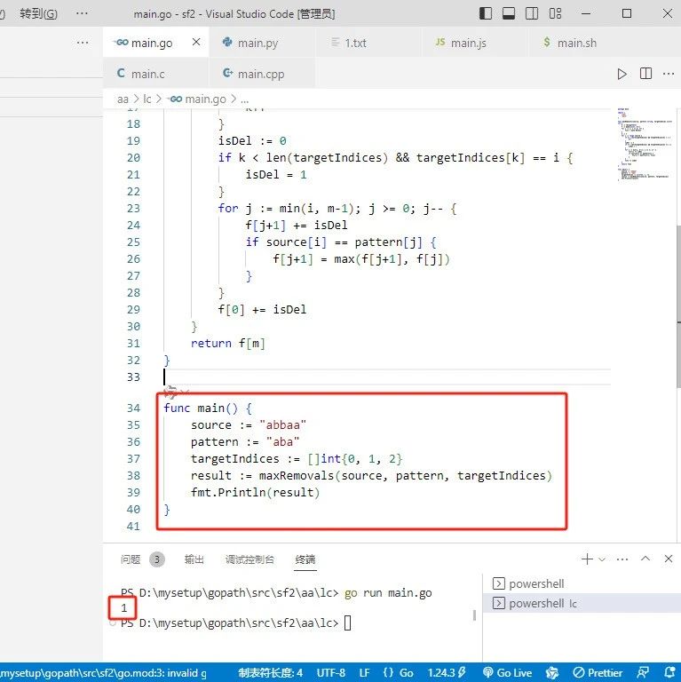Change LF end of line sequence
This screenshot has width=681, height=682.
(x=364, y=673)
